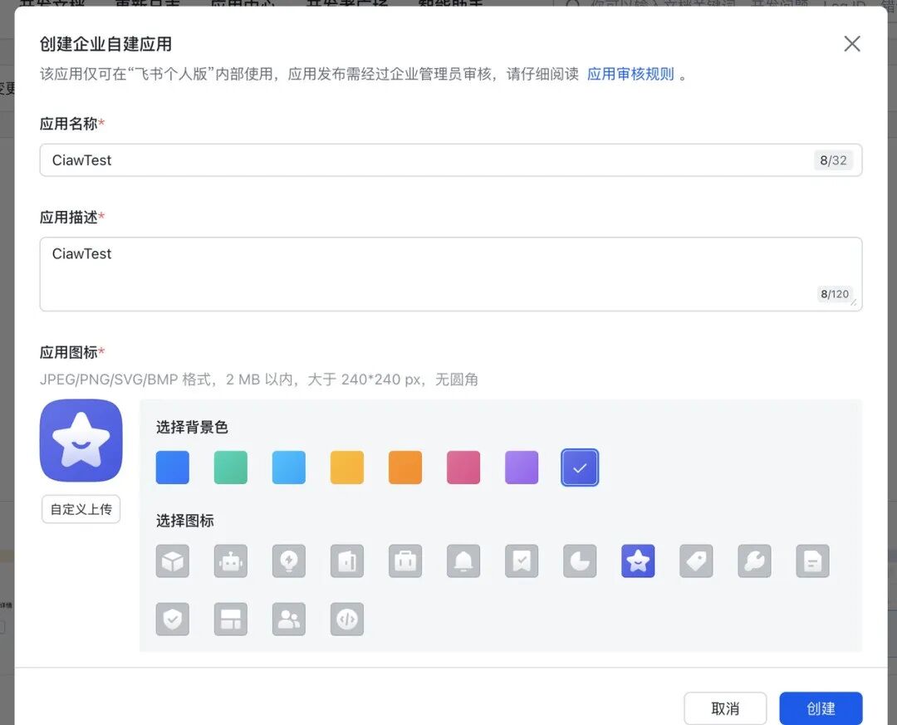
Task: Close the create app dialog
Action: pos(852,43)
